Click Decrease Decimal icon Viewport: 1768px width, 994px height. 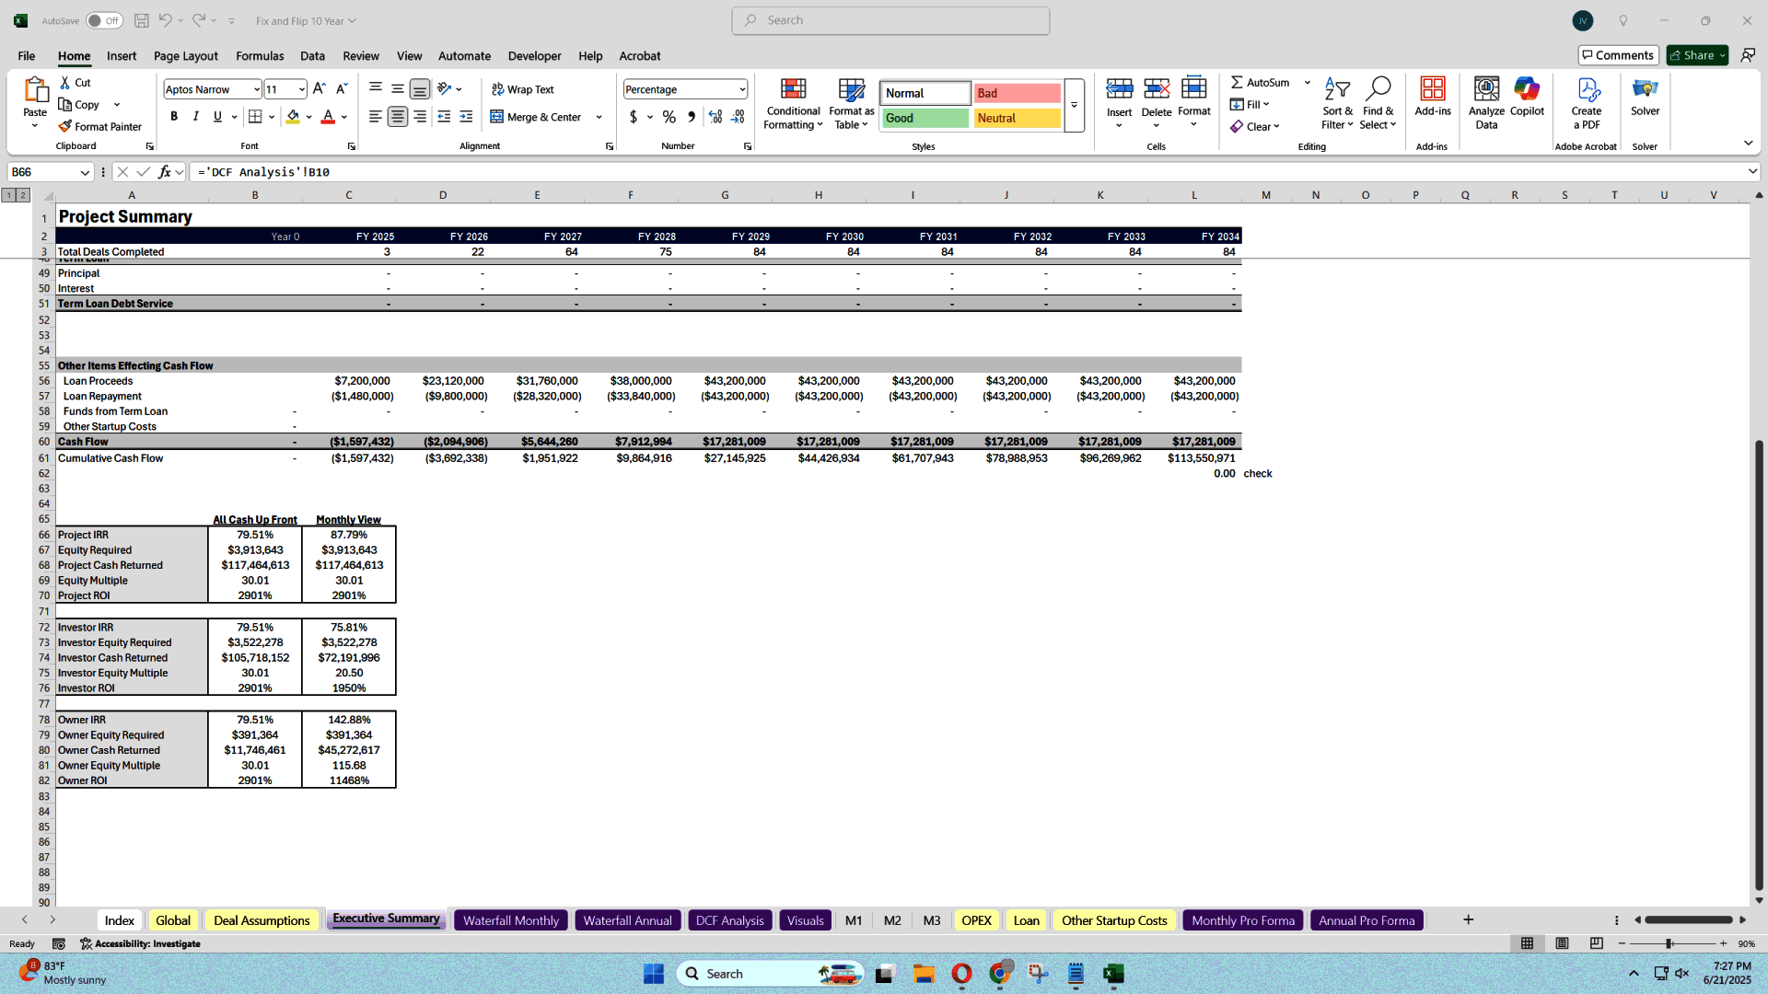(738, 117)
